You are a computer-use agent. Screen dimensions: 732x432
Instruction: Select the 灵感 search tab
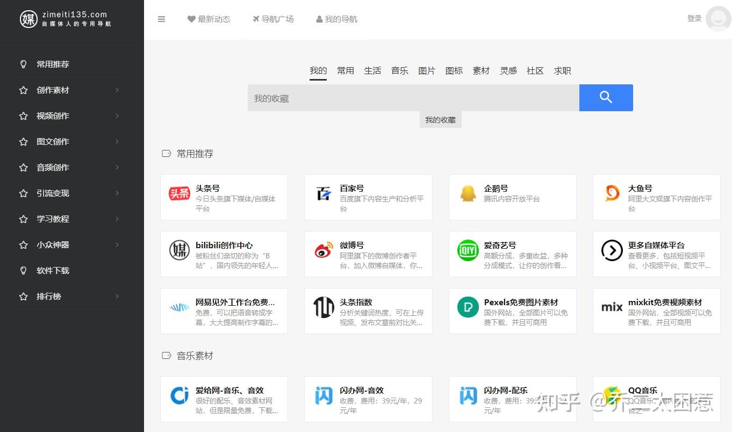click(508, 70)
